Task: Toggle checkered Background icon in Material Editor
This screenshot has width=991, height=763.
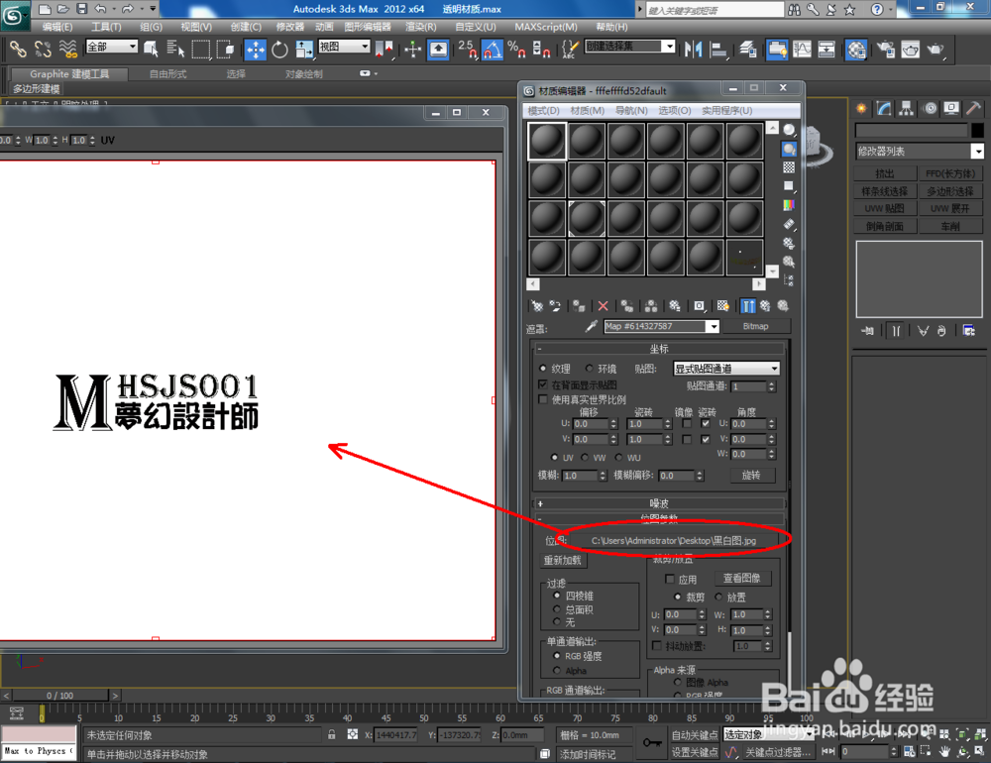Action: pyautogui.click(x=789, y=167)
